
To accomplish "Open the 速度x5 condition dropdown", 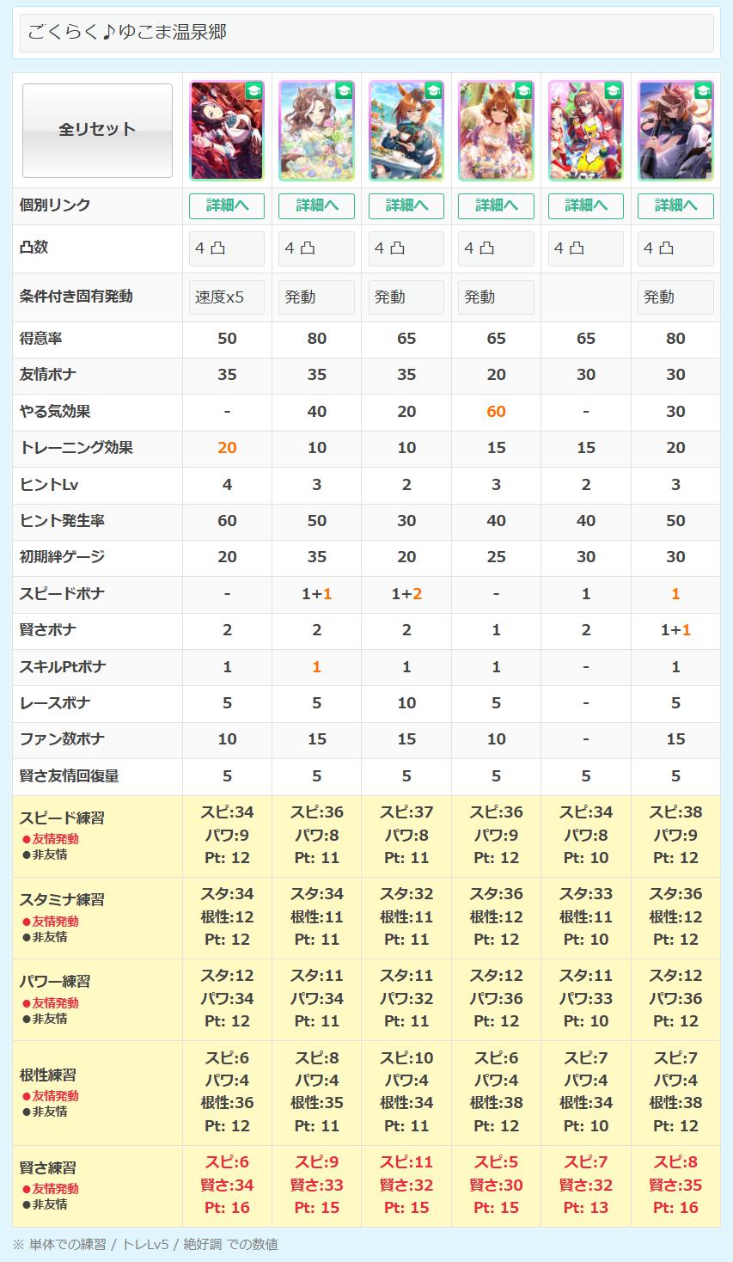I will coord(227,297).
